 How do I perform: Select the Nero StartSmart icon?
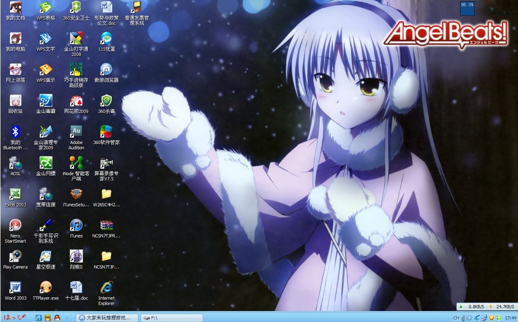click(x=16, y=226)
